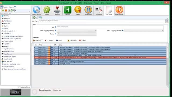Click the red Error legend icon
Screen dimensions: 172x97
click(x=80, y=40)
